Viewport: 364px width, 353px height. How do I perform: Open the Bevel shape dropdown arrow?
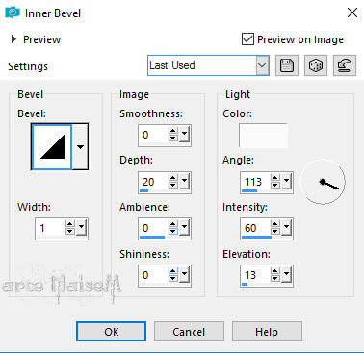(80, 147)
